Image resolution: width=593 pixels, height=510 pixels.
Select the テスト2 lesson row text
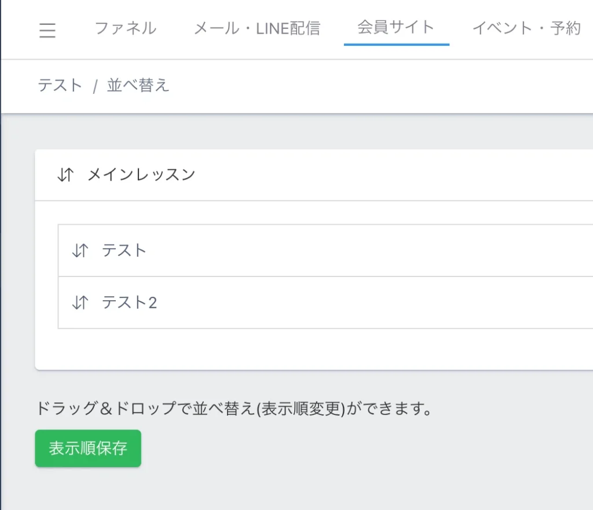[129, 303]
